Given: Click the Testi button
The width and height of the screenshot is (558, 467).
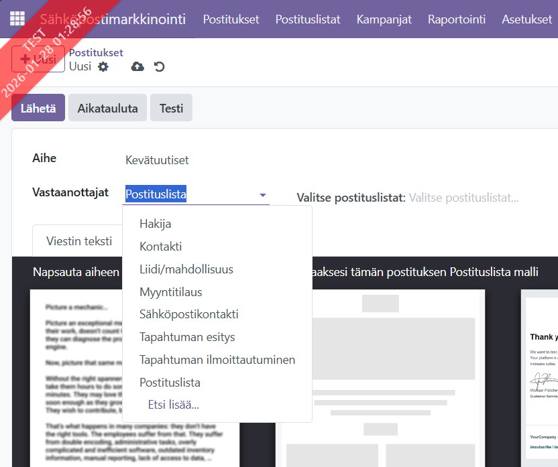Looking at the screenshot, I should [x=171, y=108].
